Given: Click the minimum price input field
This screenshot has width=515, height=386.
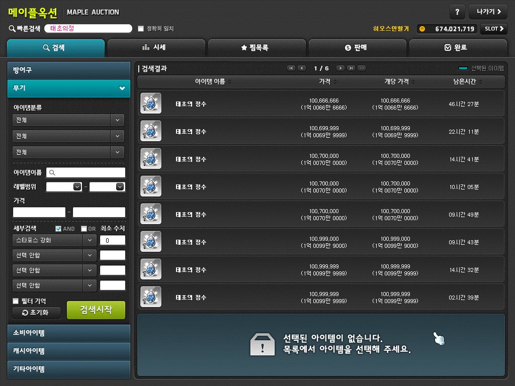Looking at the screenshot, I should click(x=39, y=212).
